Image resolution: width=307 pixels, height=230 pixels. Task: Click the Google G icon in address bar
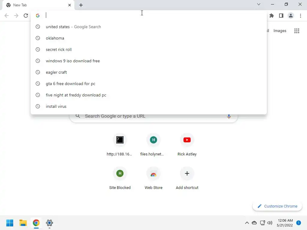pos(38,16)
